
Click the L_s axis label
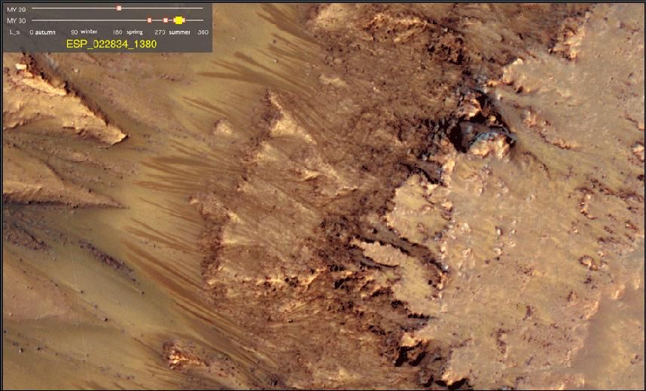(14, 33)
